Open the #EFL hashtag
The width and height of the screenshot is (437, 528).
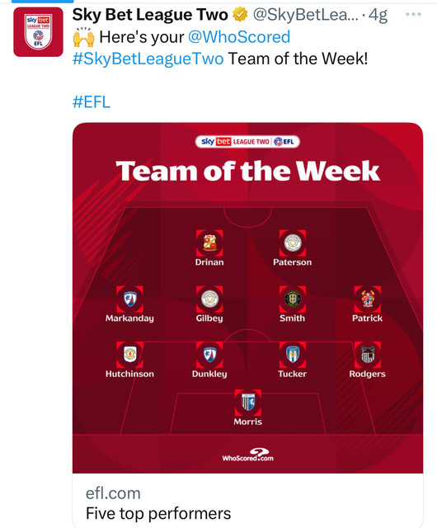pyautogui.click(x=92, y=101)
